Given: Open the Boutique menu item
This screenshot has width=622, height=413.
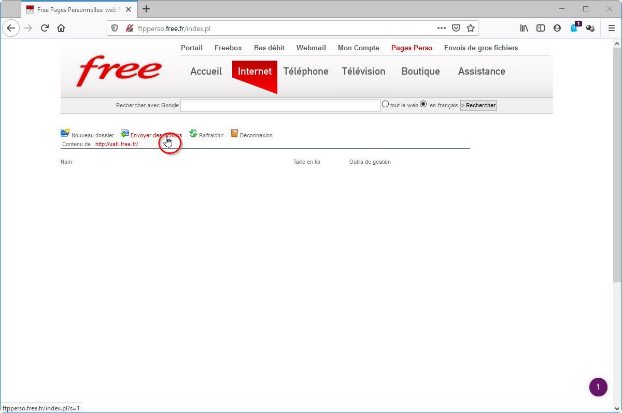Looking at the screenshot, I should [420, 72].
